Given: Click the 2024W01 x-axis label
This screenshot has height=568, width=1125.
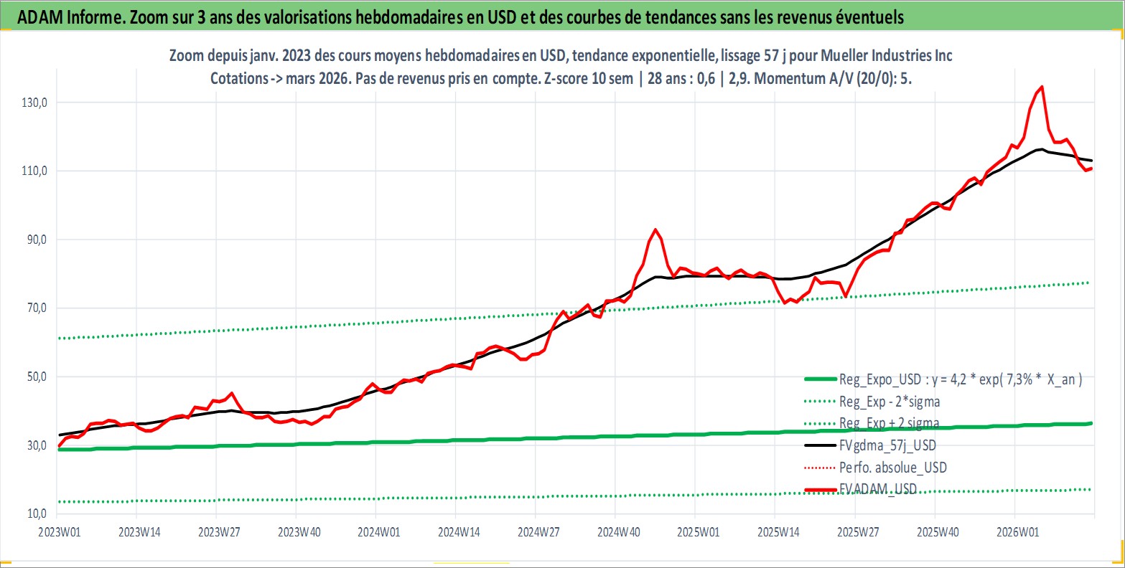Looking at the screenshot, I should [378, 532].
